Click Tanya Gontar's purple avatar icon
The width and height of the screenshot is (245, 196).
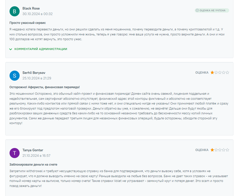[15, 153]
